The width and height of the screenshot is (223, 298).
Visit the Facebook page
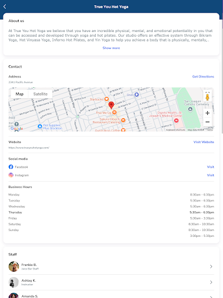(x=210, y=167)
